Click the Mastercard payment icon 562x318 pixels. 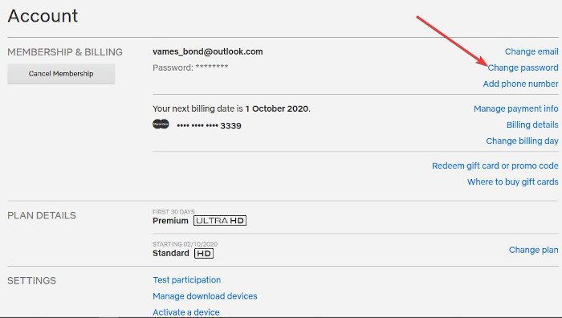161,124
